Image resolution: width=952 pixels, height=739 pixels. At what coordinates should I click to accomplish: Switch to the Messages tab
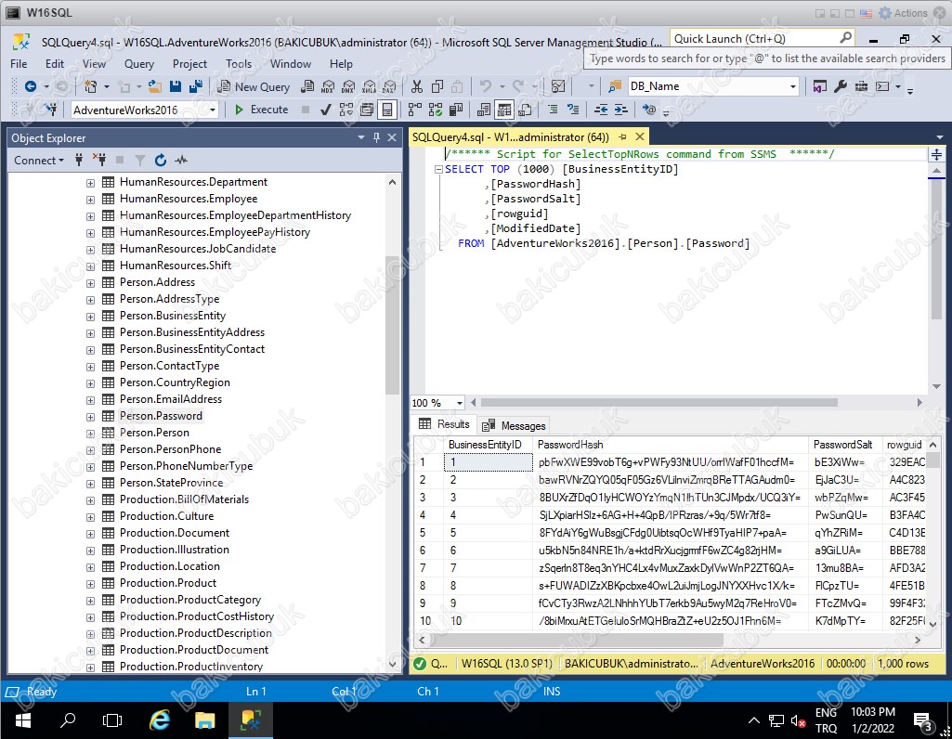coord(515,426)
